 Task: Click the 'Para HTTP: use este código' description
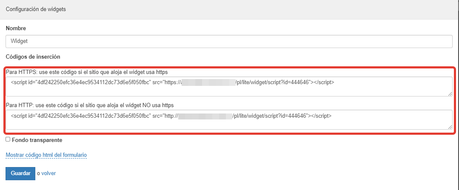[x=90, y=105]
